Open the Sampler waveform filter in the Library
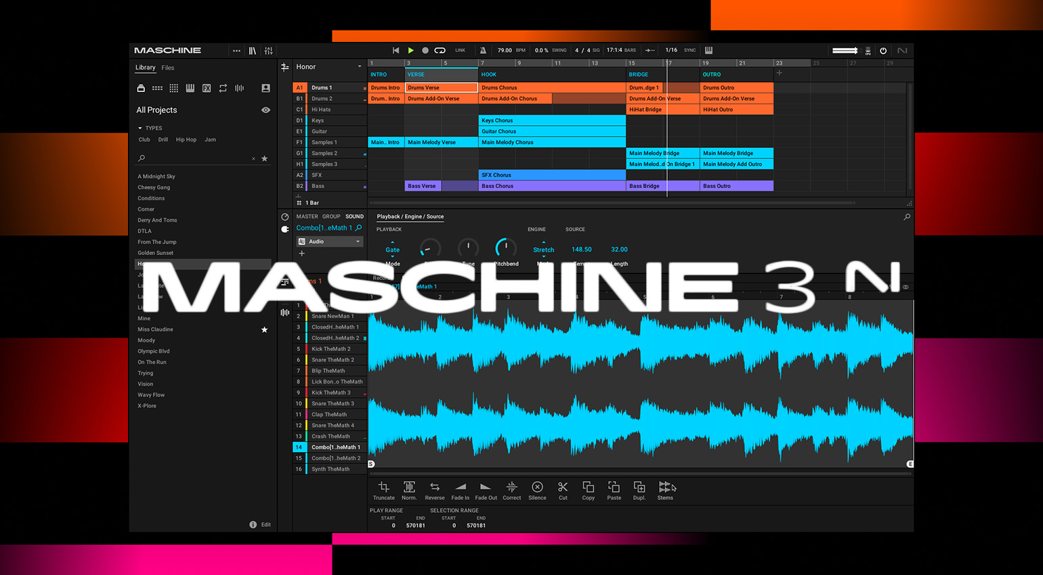The height and width of the screenshot is (575, 1043). (x=238, y=88)
